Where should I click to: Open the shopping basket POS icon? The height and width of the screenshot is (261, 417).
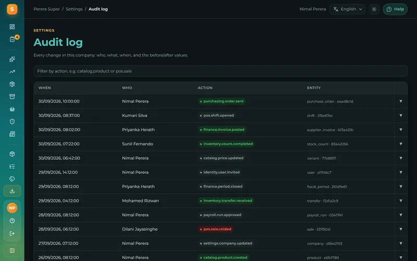click(12, 109)
